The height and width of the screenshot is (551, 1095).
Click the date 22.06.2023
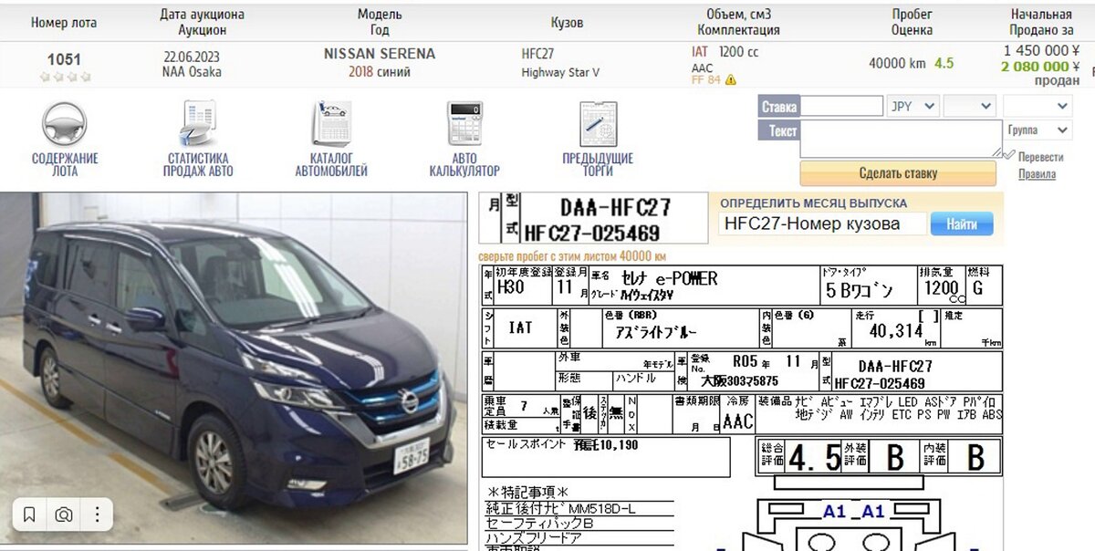click(192, 56)
